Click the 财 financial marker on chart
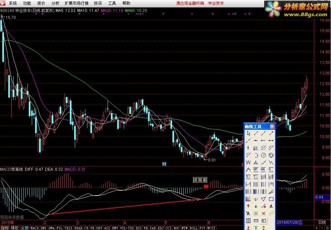The image size is (331, 230). (164, 164)
